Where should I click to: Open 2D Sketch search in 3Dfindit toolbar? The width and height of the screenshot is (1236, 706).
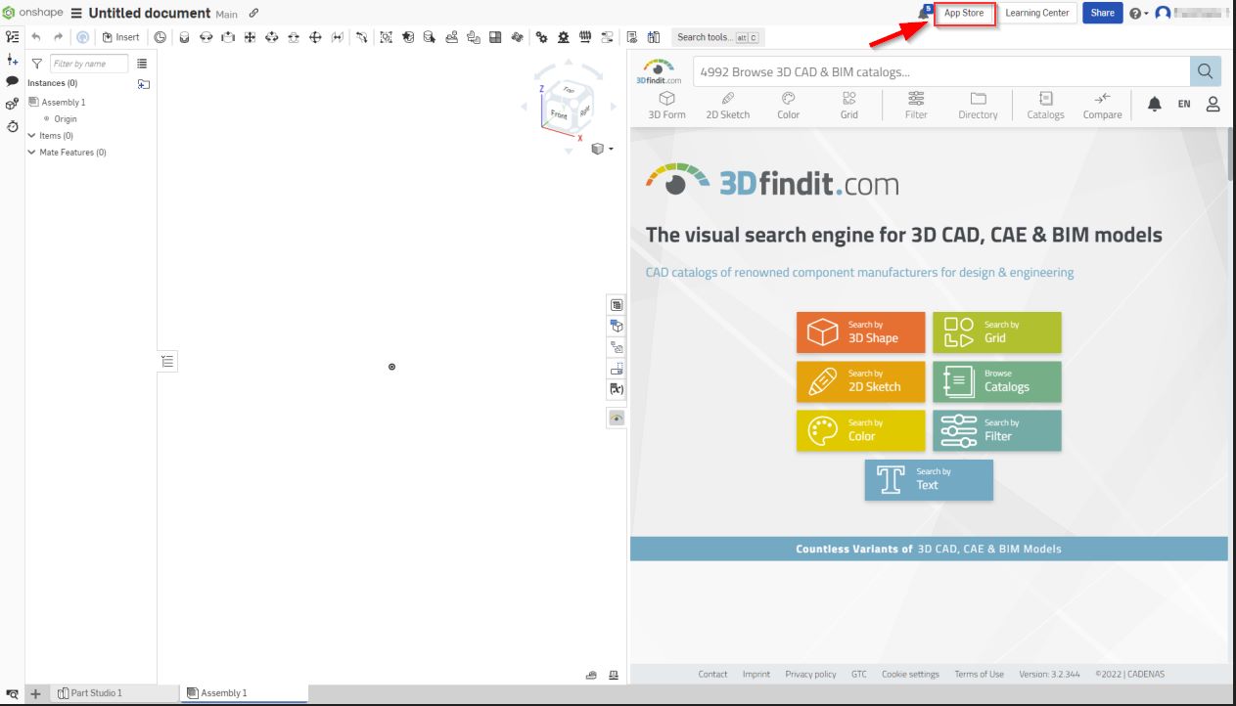click(727, 106)
